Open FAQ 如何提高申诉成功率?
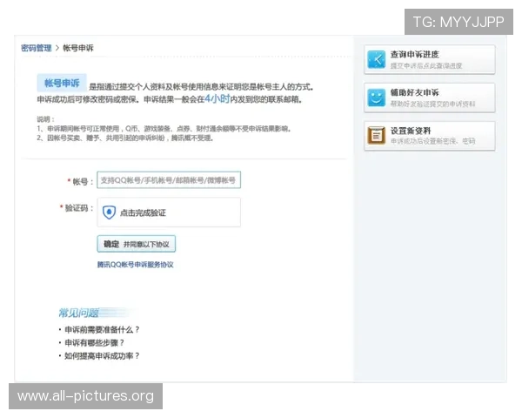Screen dimensions: 522x418 102,356
